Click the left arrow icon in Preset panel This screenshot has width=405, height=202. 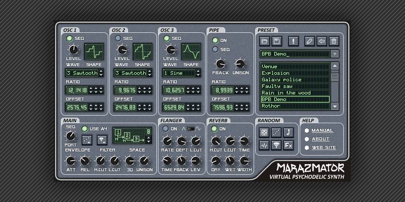321,41
